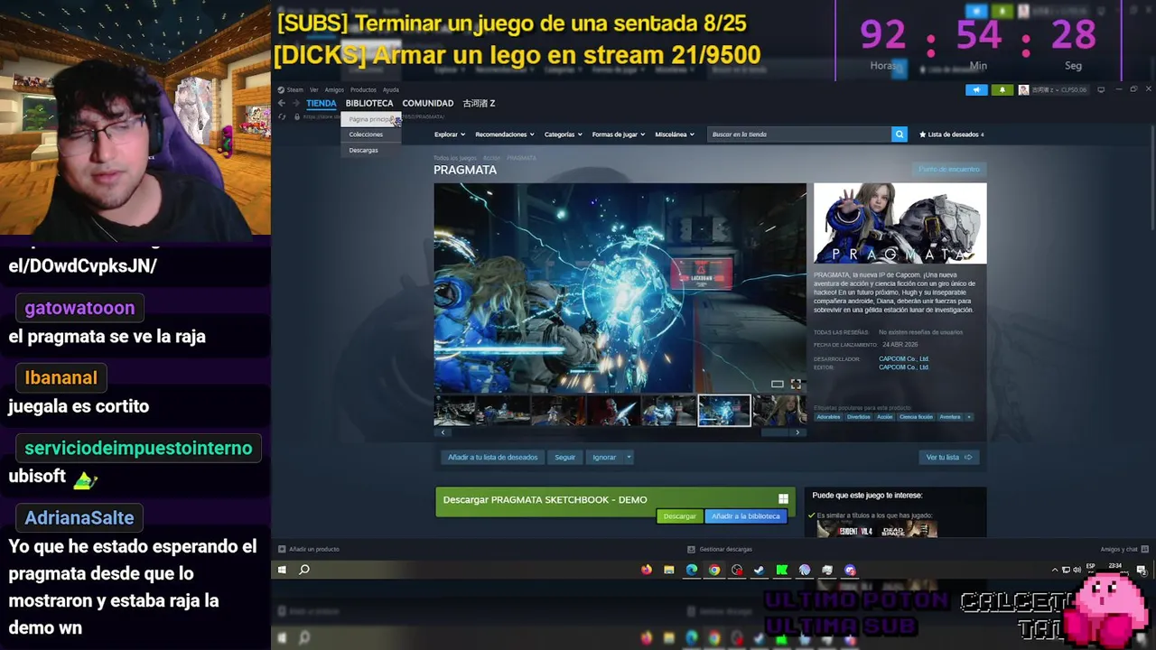
Task: Click the Ver tu lista button
Action: point(948,458)
